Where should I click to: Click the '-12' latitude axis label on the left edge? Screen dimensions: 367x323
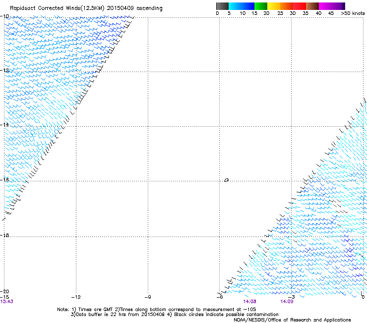click(4, 71)
